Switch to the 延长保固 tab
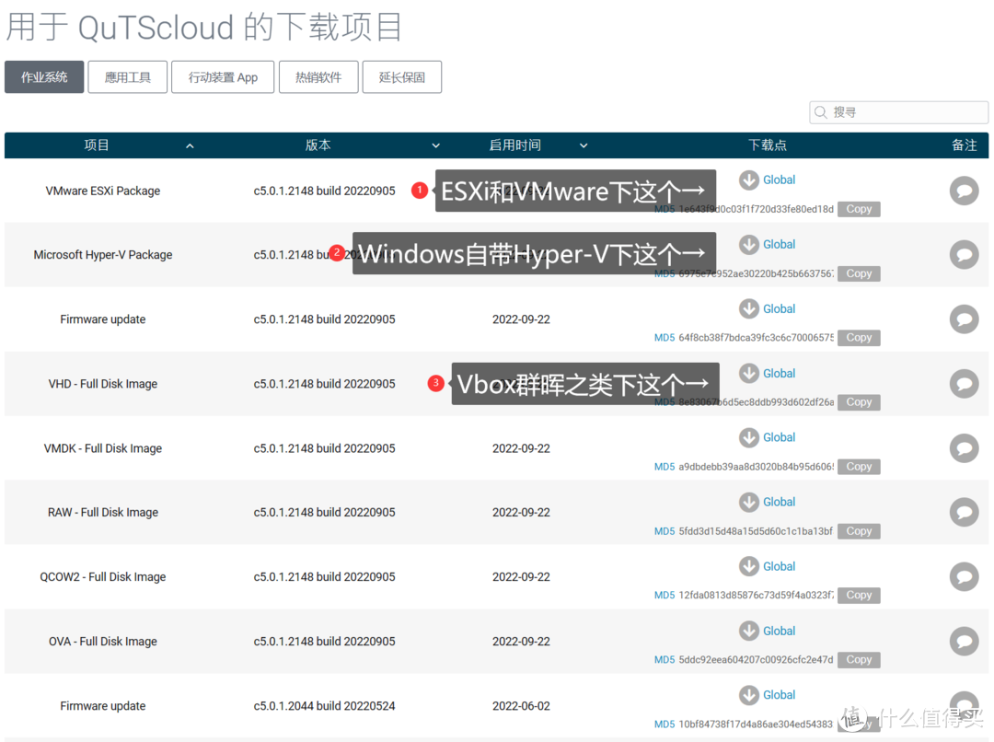This screenshot has height=742, width=994. [x=402, y=77]
